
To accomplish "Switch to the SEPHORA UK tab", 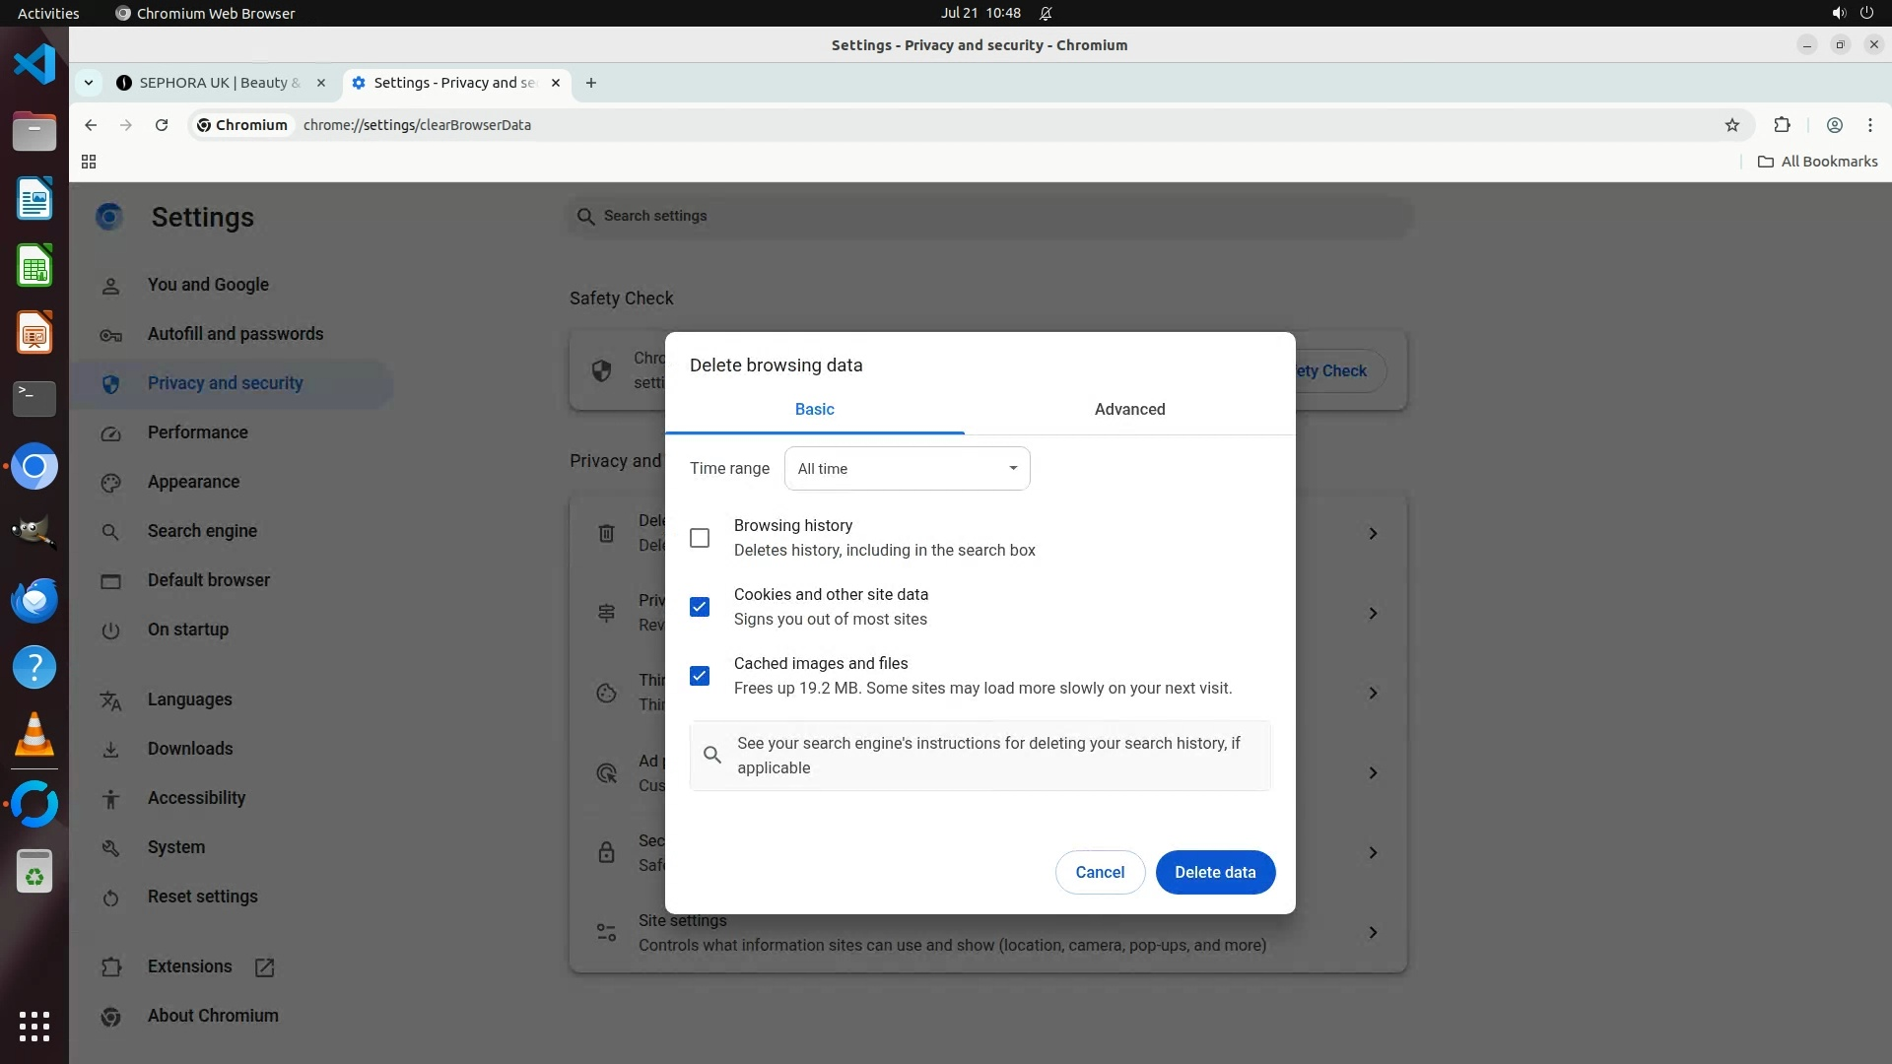I will 219,83.
